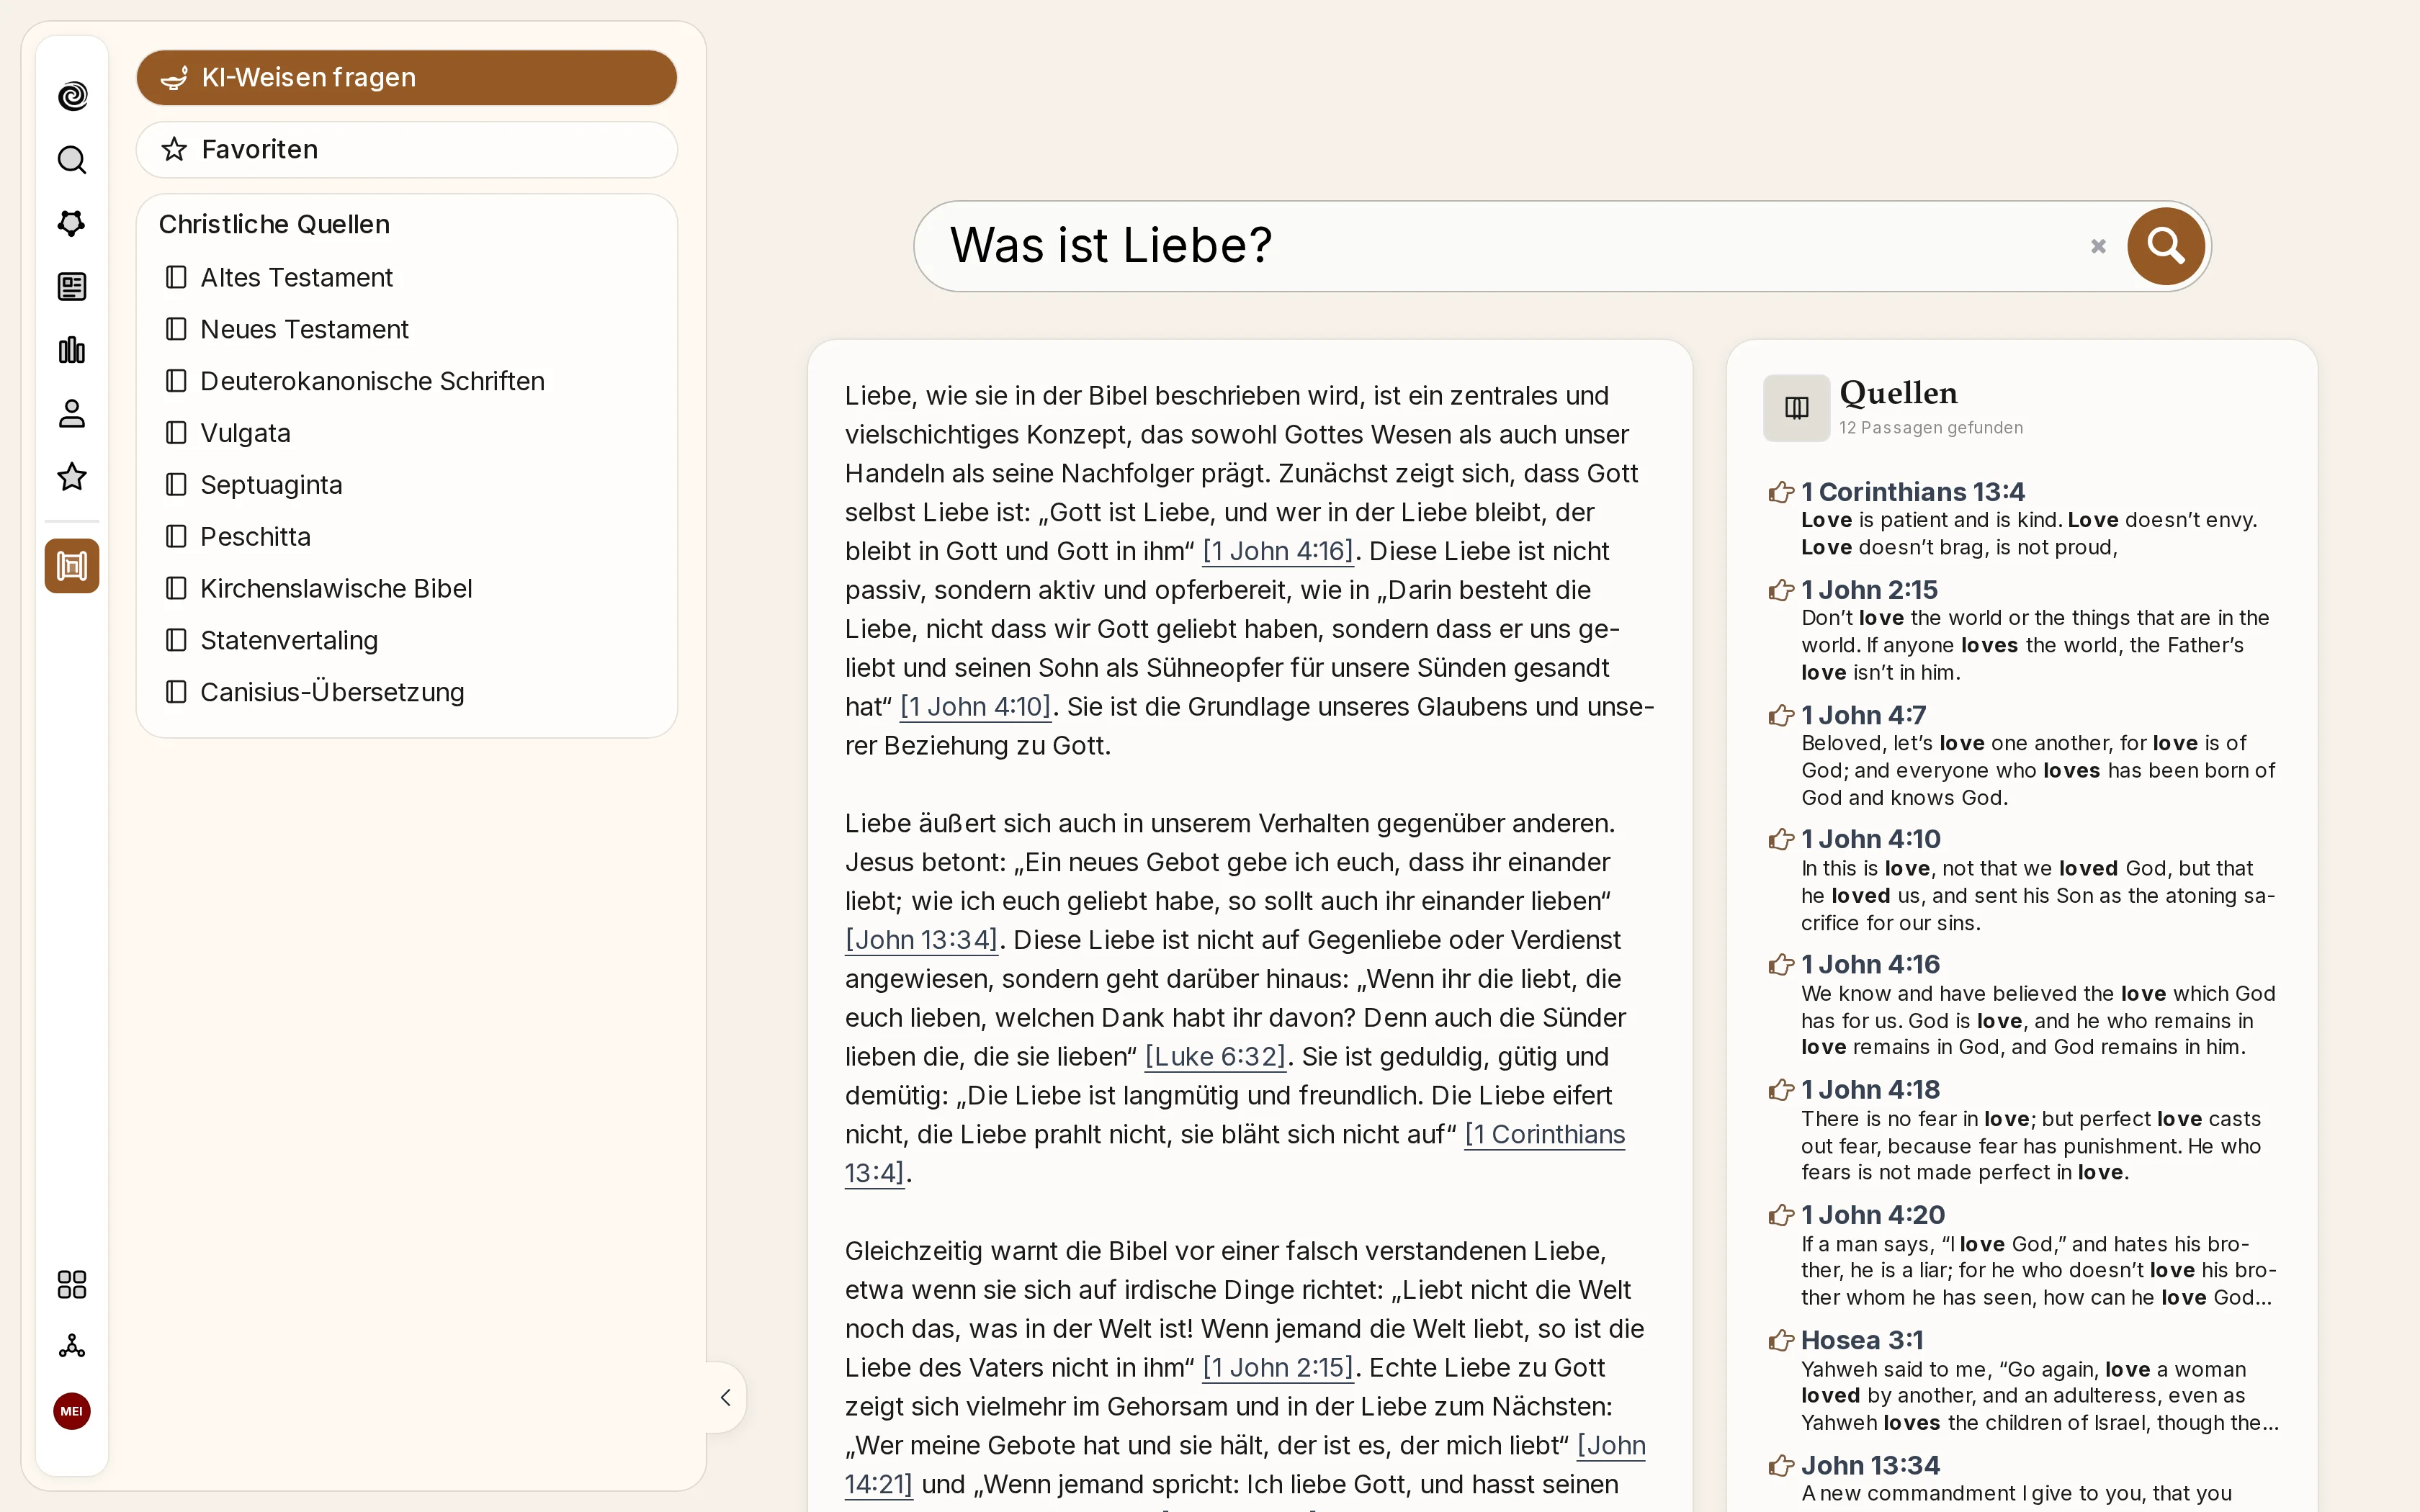The height and width of the screenshot is (1512, 2420).
Task: Open Favoriten
Action: point(407,150)
